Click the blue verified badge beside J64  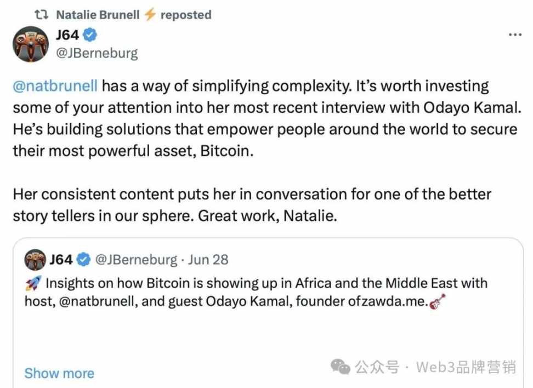(x=90, y=35)
